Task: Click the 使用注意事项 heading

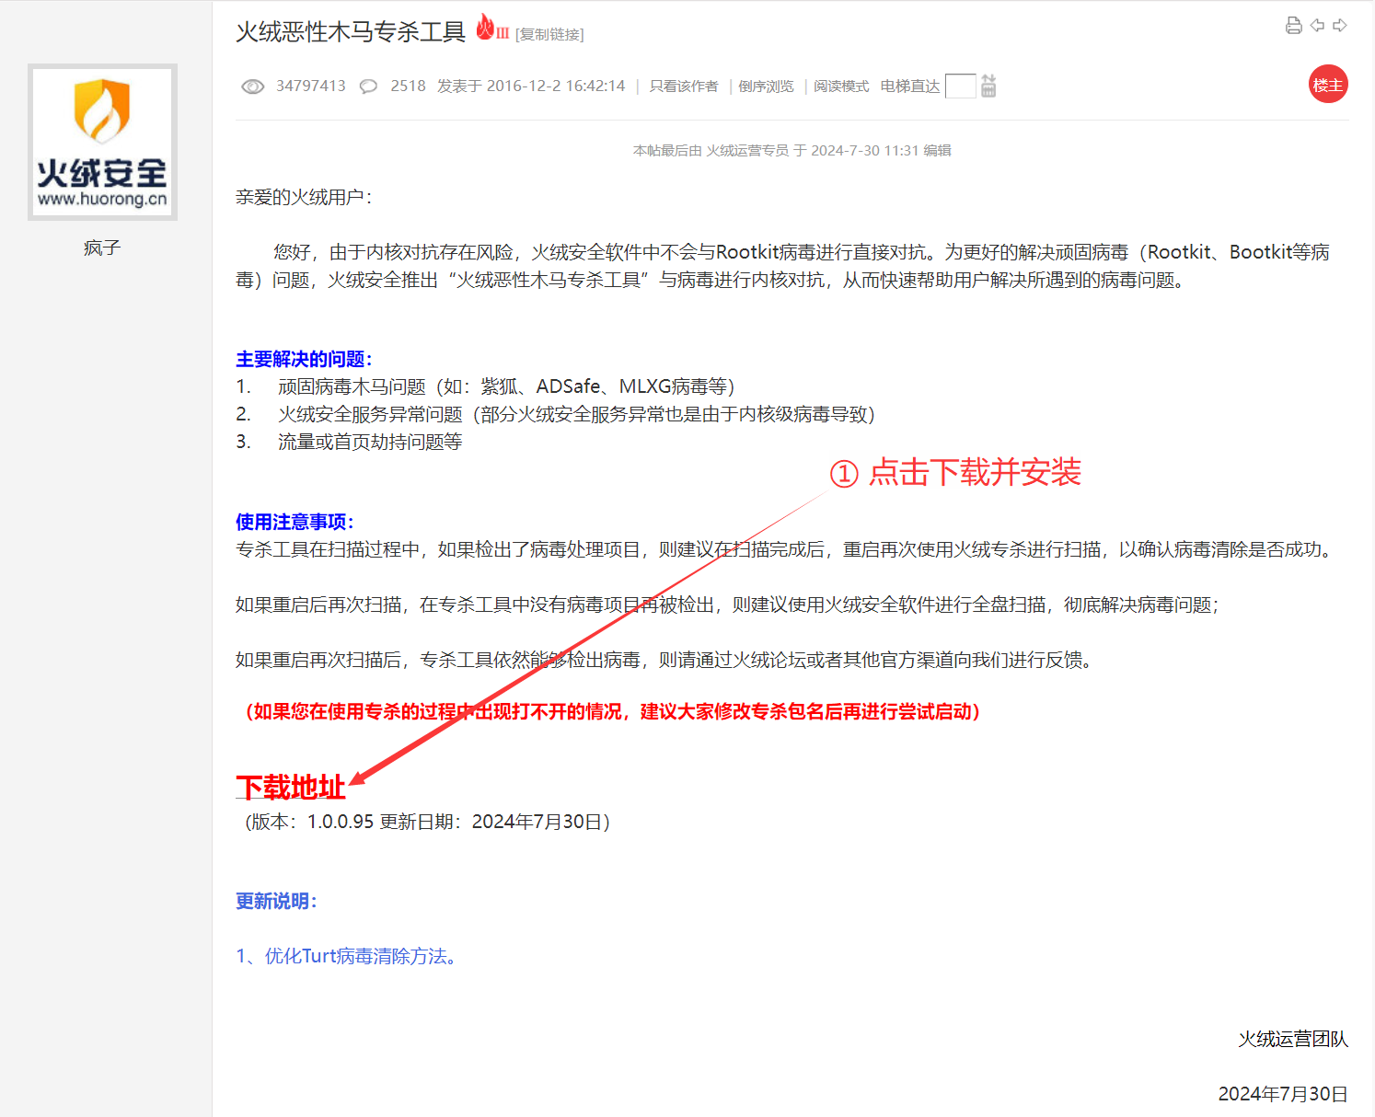Action: (x=295, y=522)
